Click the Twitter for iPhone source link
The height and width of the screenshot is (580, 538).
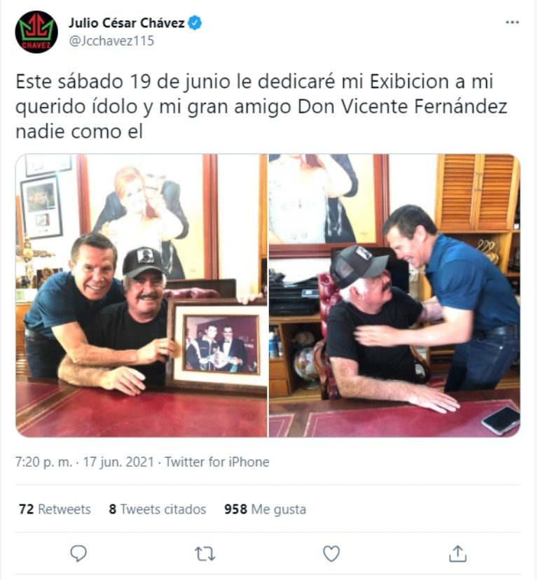pos(217,462)
